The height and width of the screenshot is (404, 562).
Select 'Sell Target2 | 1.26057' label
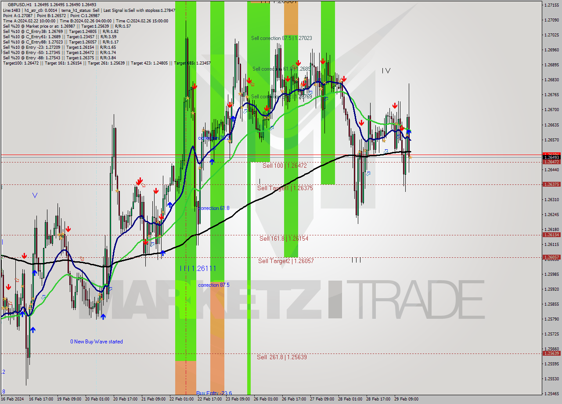286,261
